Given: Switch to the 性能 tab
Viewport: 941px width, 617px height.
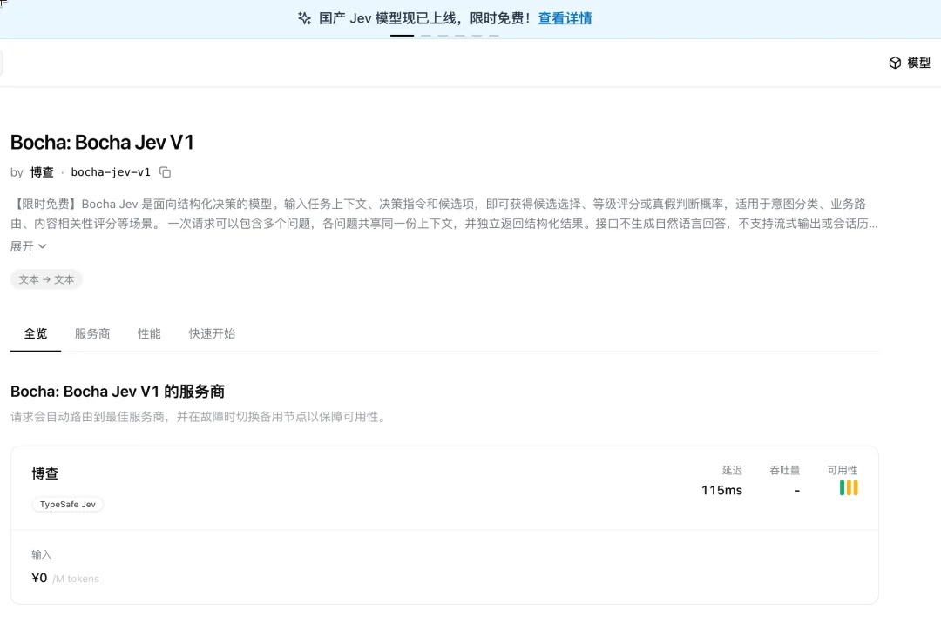Looking at the screenshot, I should click(x=150, y=334).
